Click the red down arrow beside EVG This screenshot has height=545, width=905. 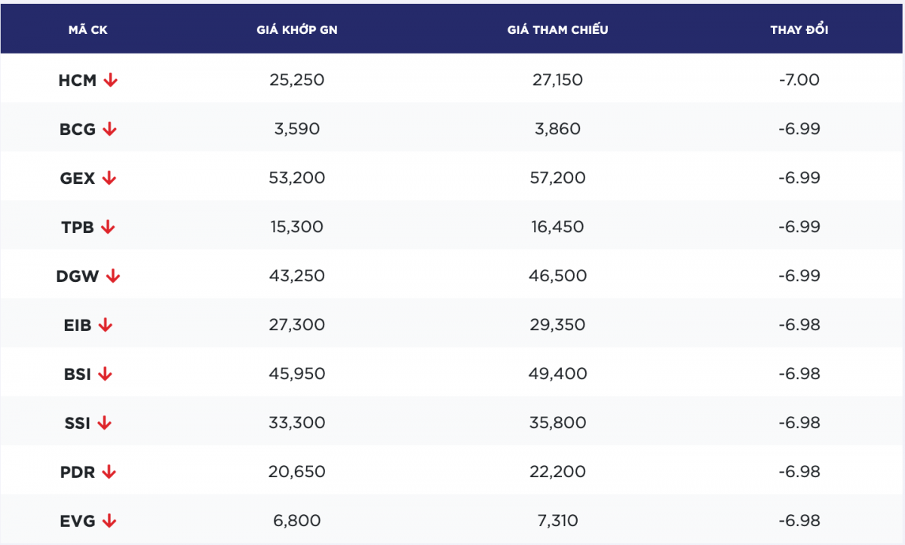109,521
